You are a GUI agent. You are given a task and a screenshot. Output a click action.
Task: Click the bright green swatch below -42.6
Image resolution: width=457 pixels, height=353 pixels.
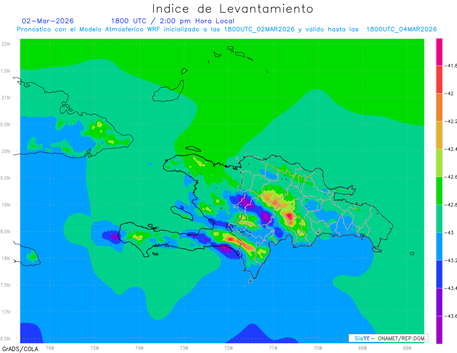click(439, 190)
